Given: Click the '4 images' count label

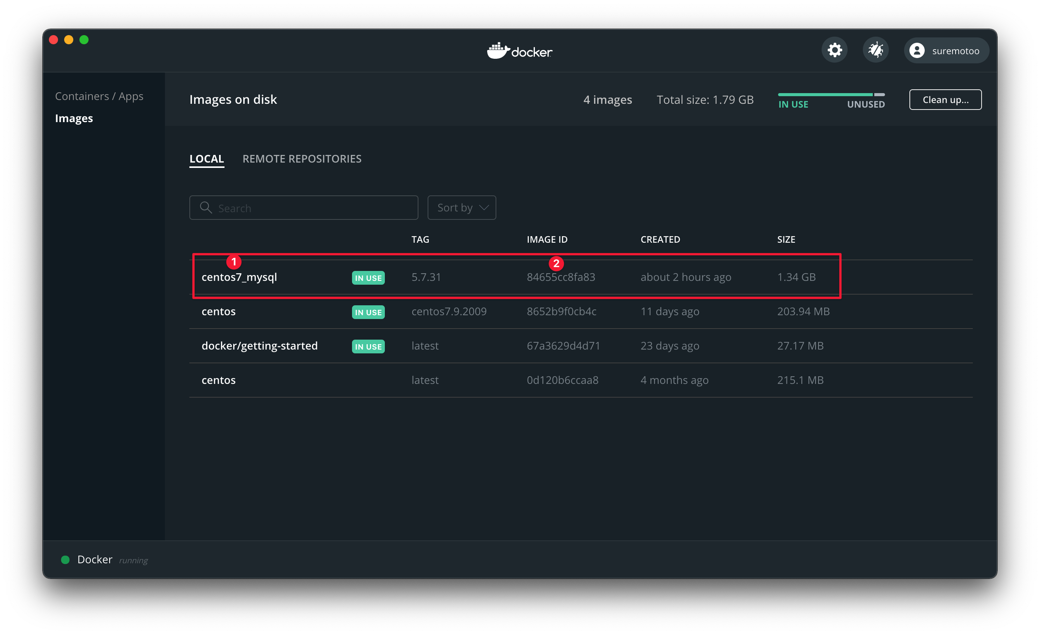Looking at the screenshot, I should click(607, 100).
